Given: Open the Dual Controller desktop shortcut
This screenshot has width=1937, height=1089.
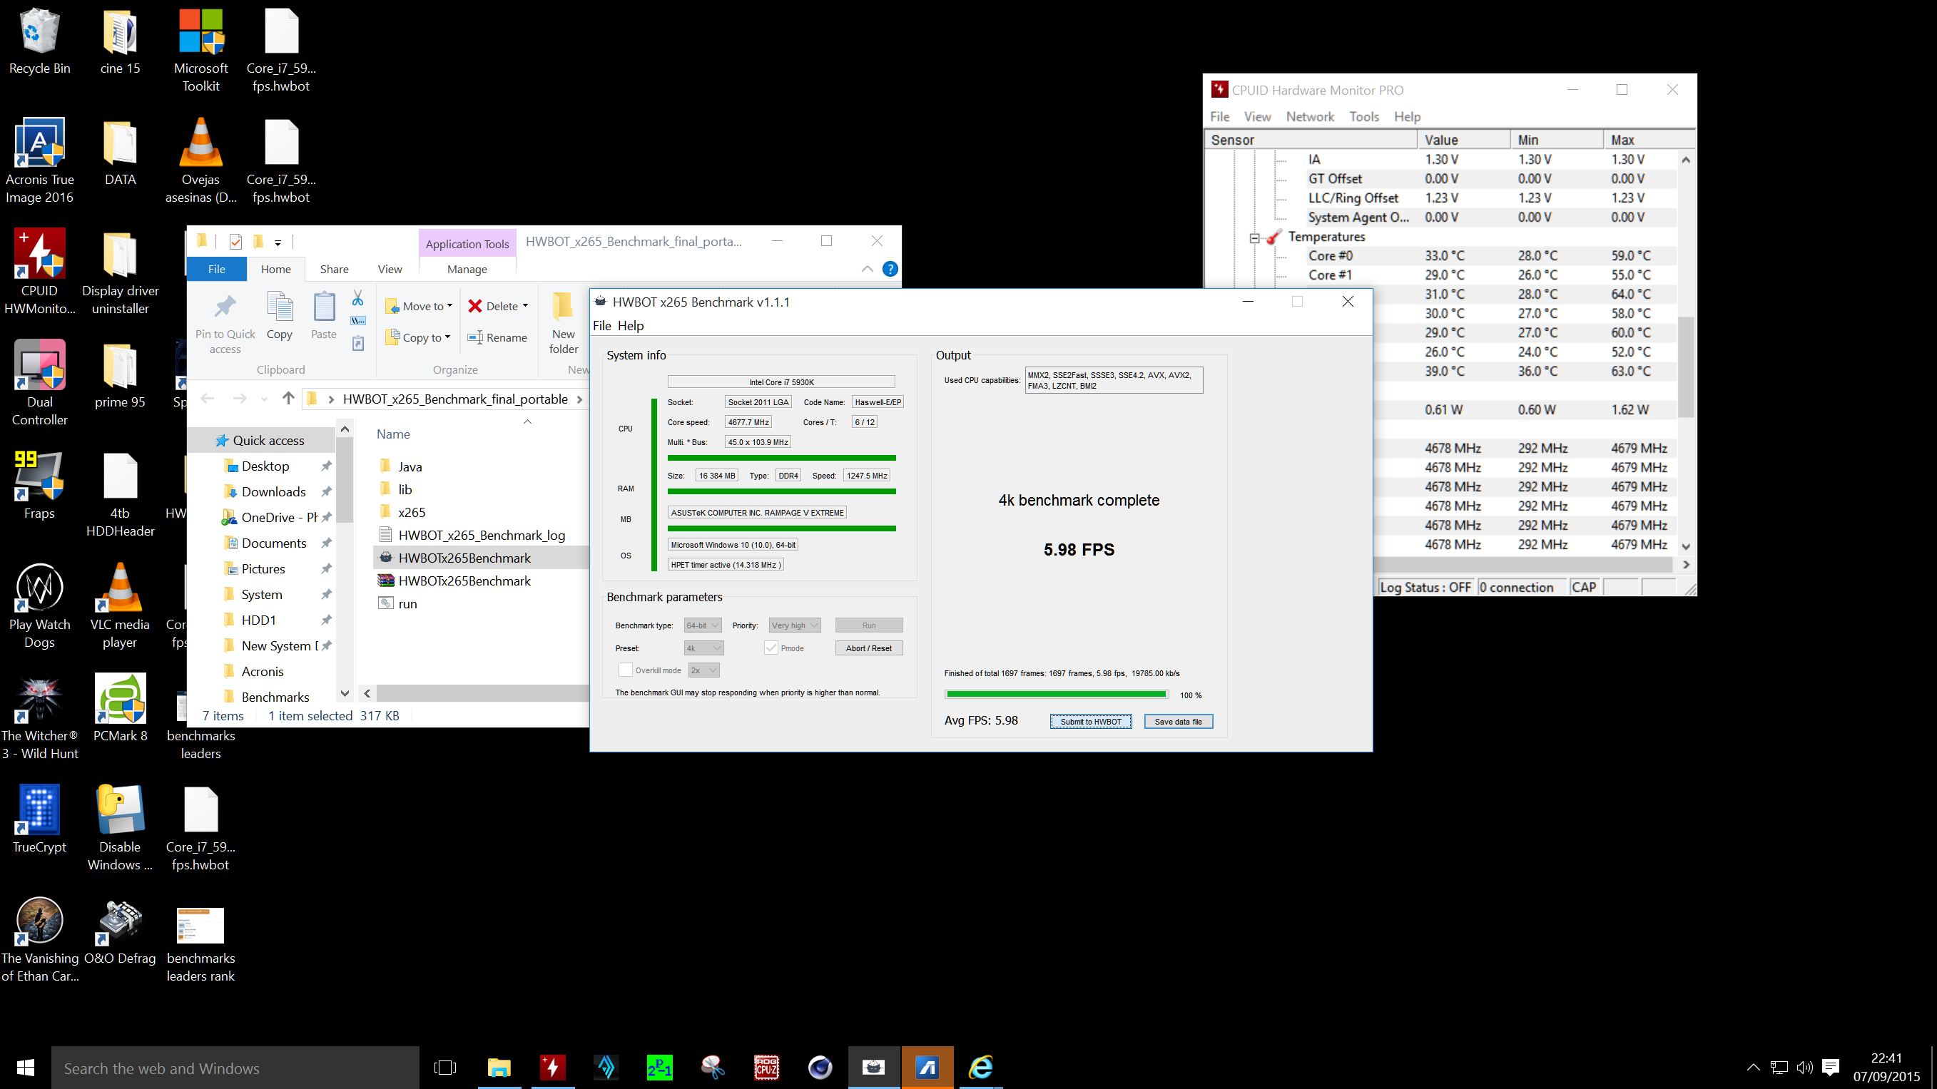Looking at the screenshot, I should click(39, 383).
